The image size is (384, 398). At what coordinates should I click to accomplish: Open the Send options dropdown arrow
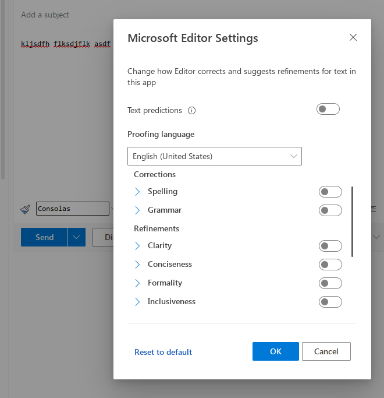76,237
